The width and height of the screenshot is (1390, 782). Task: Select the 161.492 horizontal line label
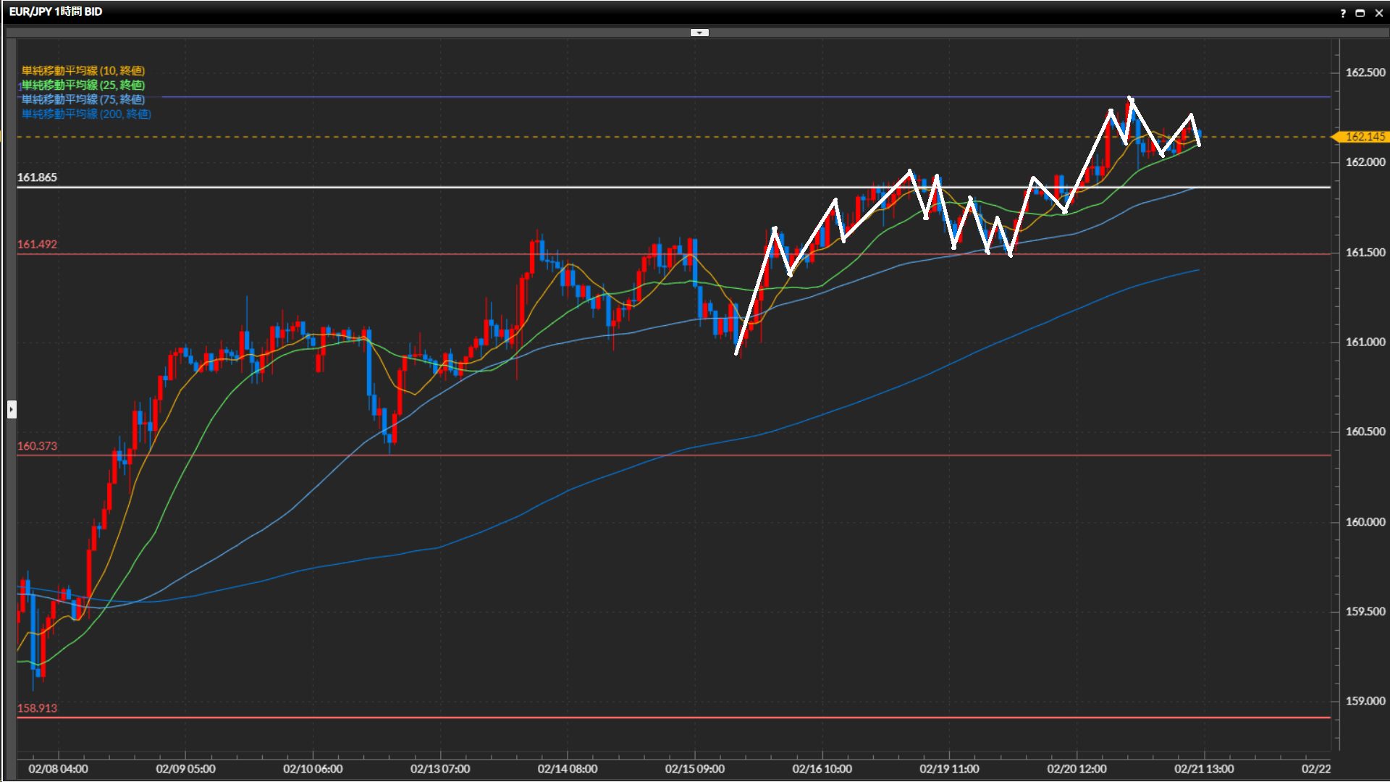[37, 245]
